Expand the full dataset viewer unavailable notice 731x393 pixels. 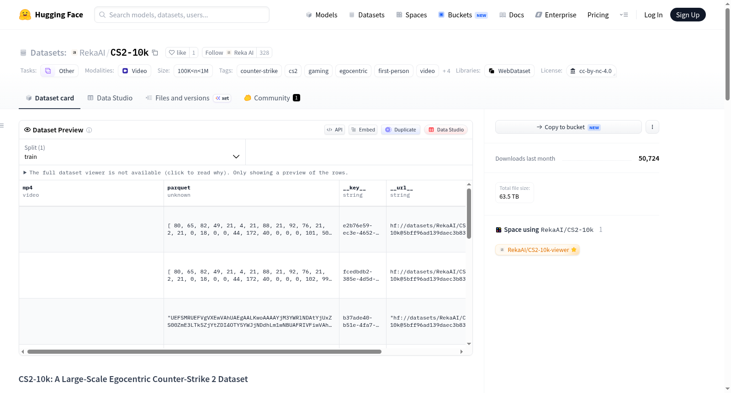click(185, 173)
